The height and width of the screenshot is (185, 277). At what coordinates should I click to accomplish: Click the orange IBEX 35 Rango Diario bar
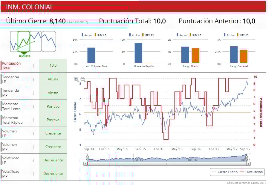tap(195, 56)
